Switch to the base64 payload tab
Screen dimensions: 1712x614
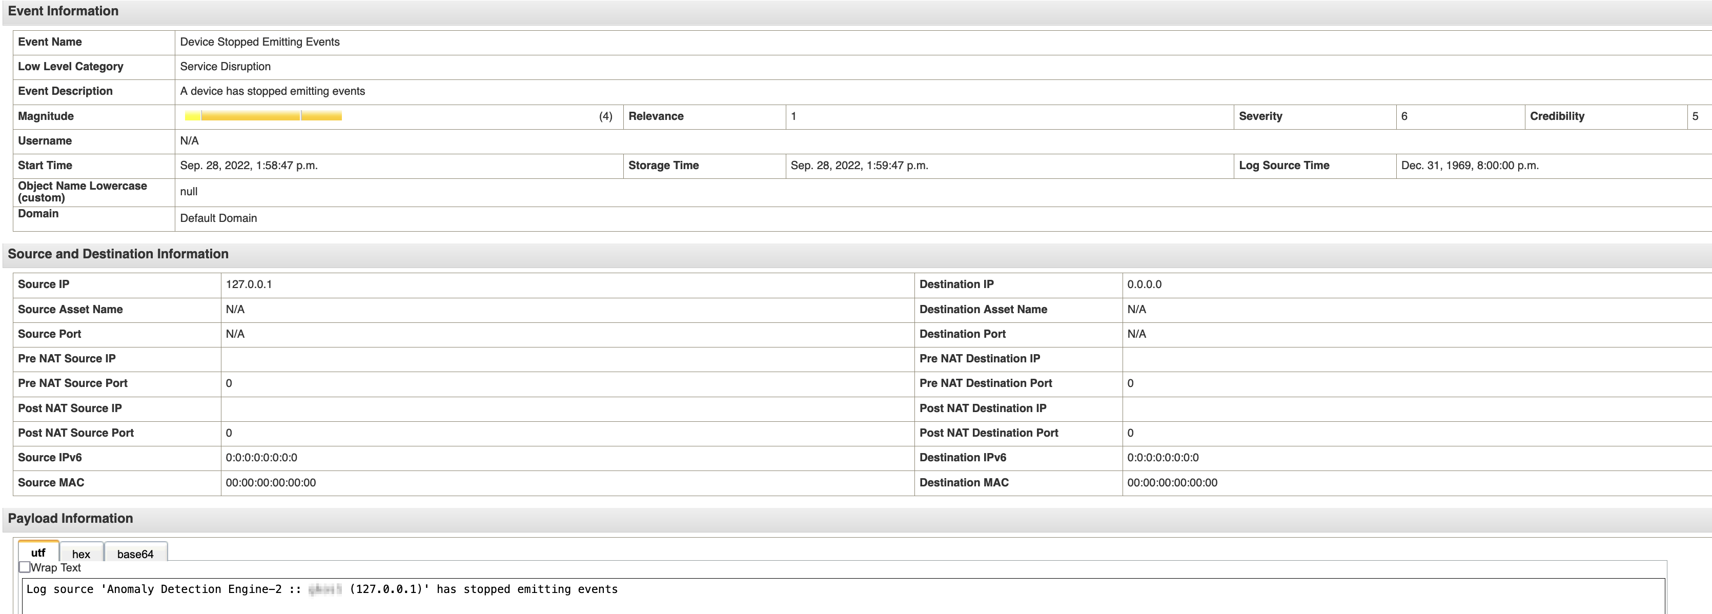tap(135, 554)
